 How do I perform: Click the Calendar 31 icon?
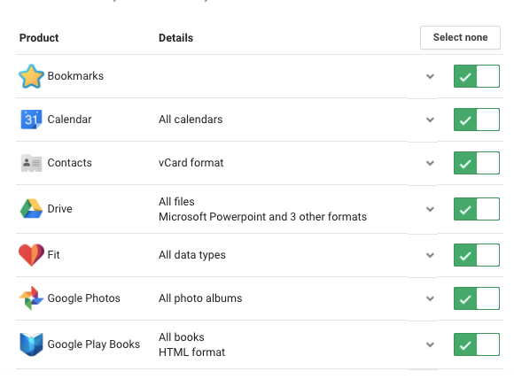[31, 120]
